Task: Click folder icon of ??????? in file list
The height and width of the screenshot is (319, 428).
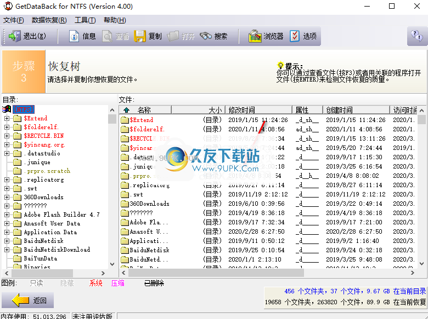Action: point(125,213)
